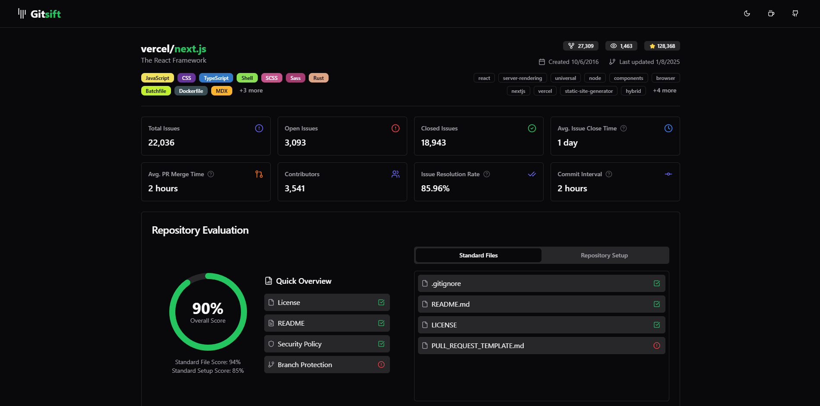Viewport: 820px width, 406px height.
Task: Click the server-rendering topic tag
Action: (522, 78)
